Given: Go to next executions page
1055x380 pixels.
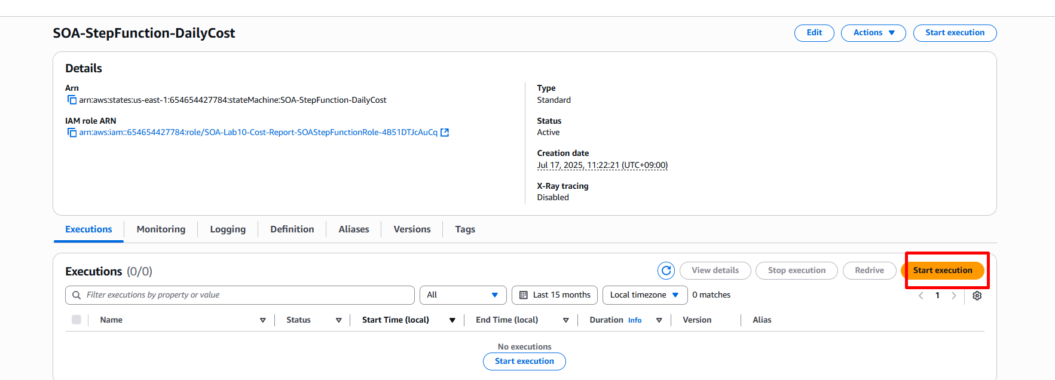Looking at the screenshot, I should (954, 296).
